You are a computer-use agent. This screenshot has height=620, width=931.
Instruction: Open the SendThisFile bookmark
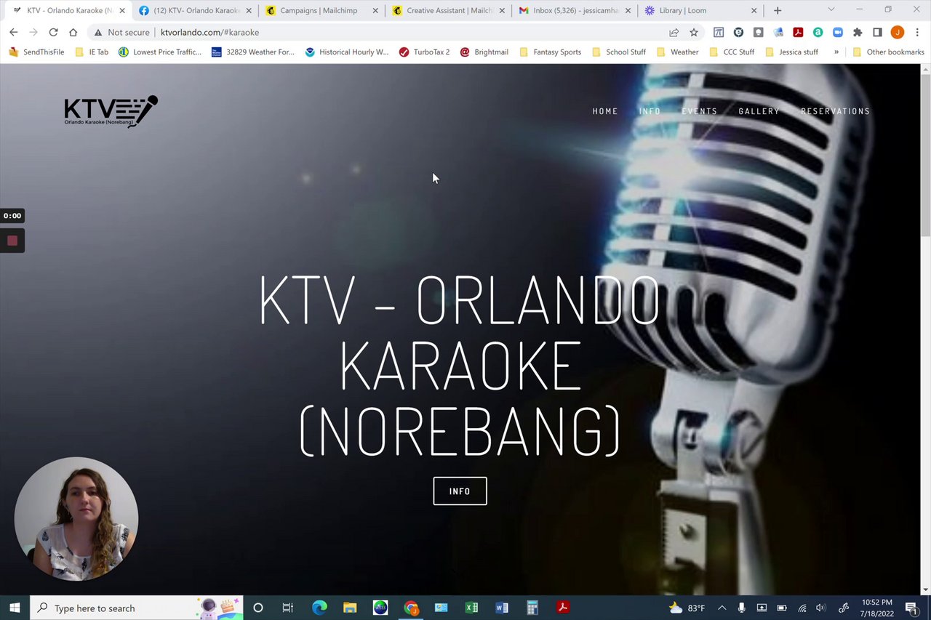(36, 52)
